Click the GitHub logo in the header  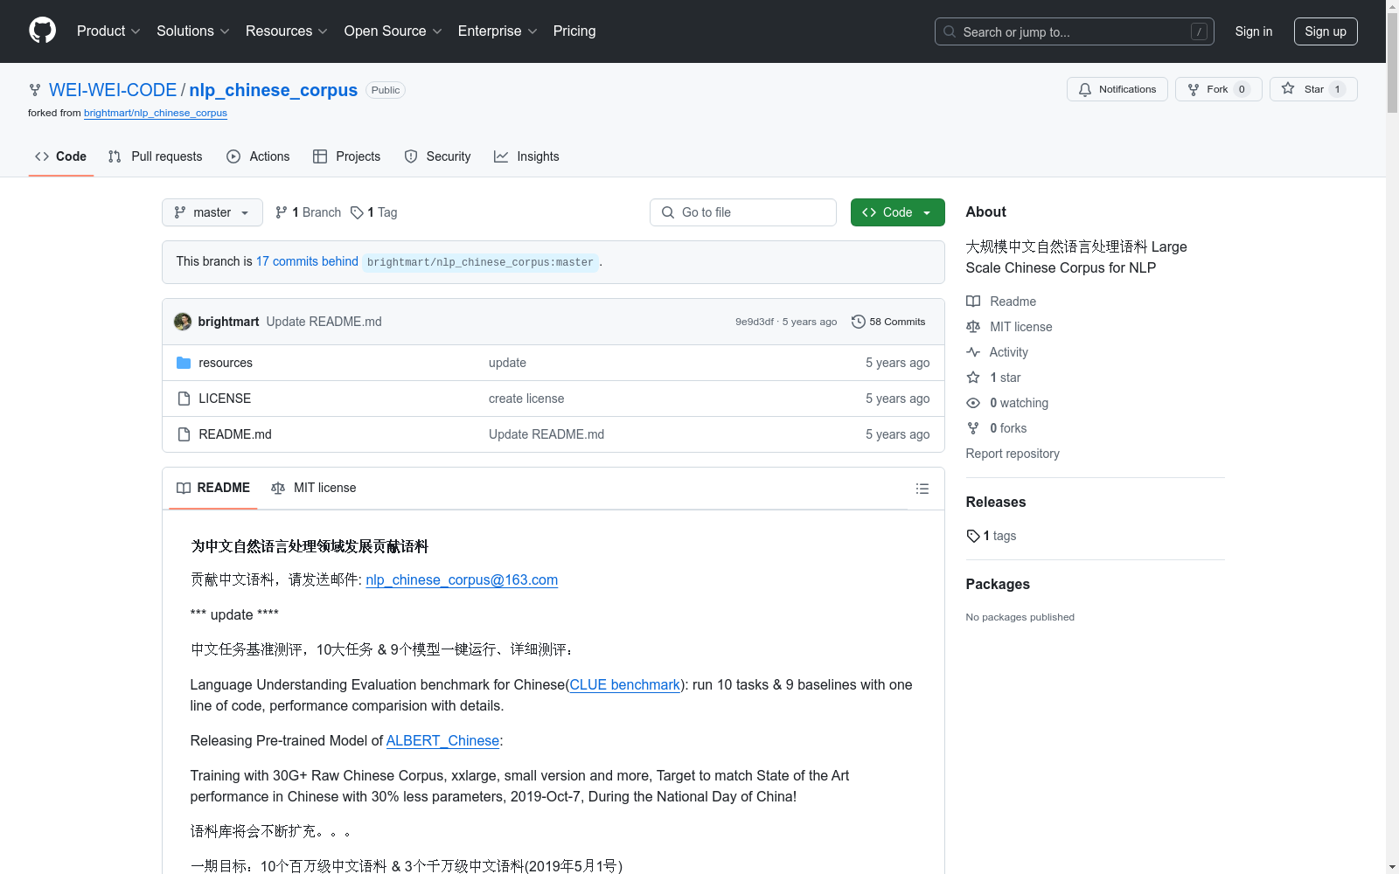[41, 31]
